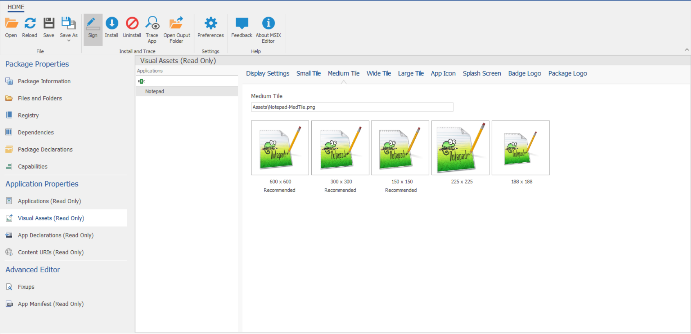Switch to Package Logo tab
This screenshot has width=691, height=334.
click(x=568, y=73)
